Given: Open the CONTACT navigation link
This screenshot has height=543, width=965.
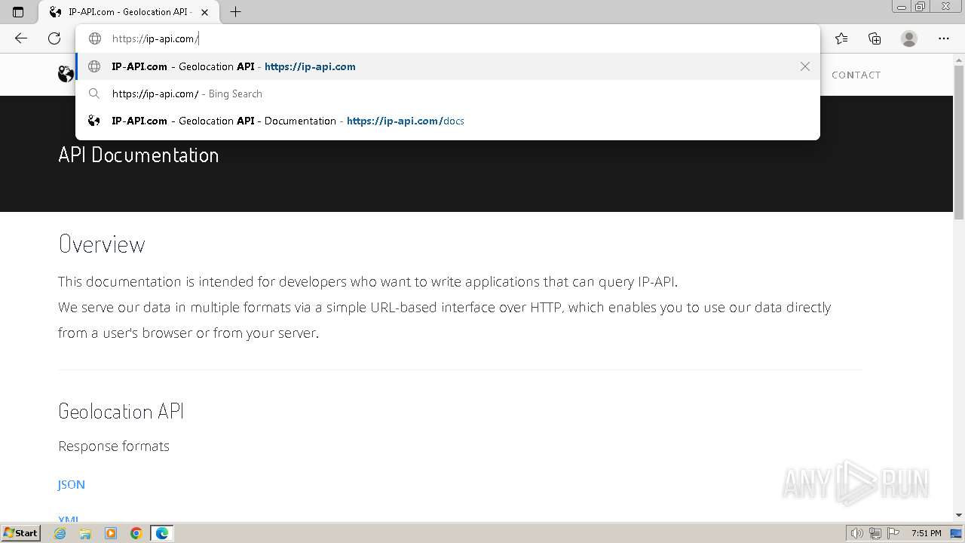Looking at the screenshot, I should (x=856, y=75).
